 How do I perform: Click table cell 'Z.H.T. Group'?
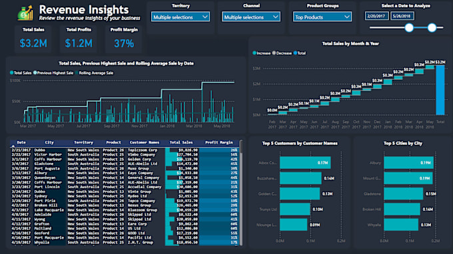point(141,242)
